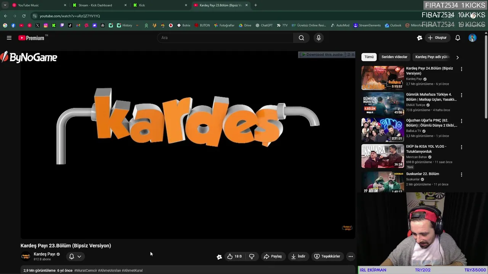Viewport: 488px width, 274px height.
Task: Select the Tümü filter chip
Action: (369, 57)
